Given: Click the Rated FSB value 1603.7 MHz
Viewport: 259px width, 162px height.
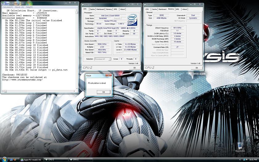Looking at the screenshot, I should click(x=102, y=52).
